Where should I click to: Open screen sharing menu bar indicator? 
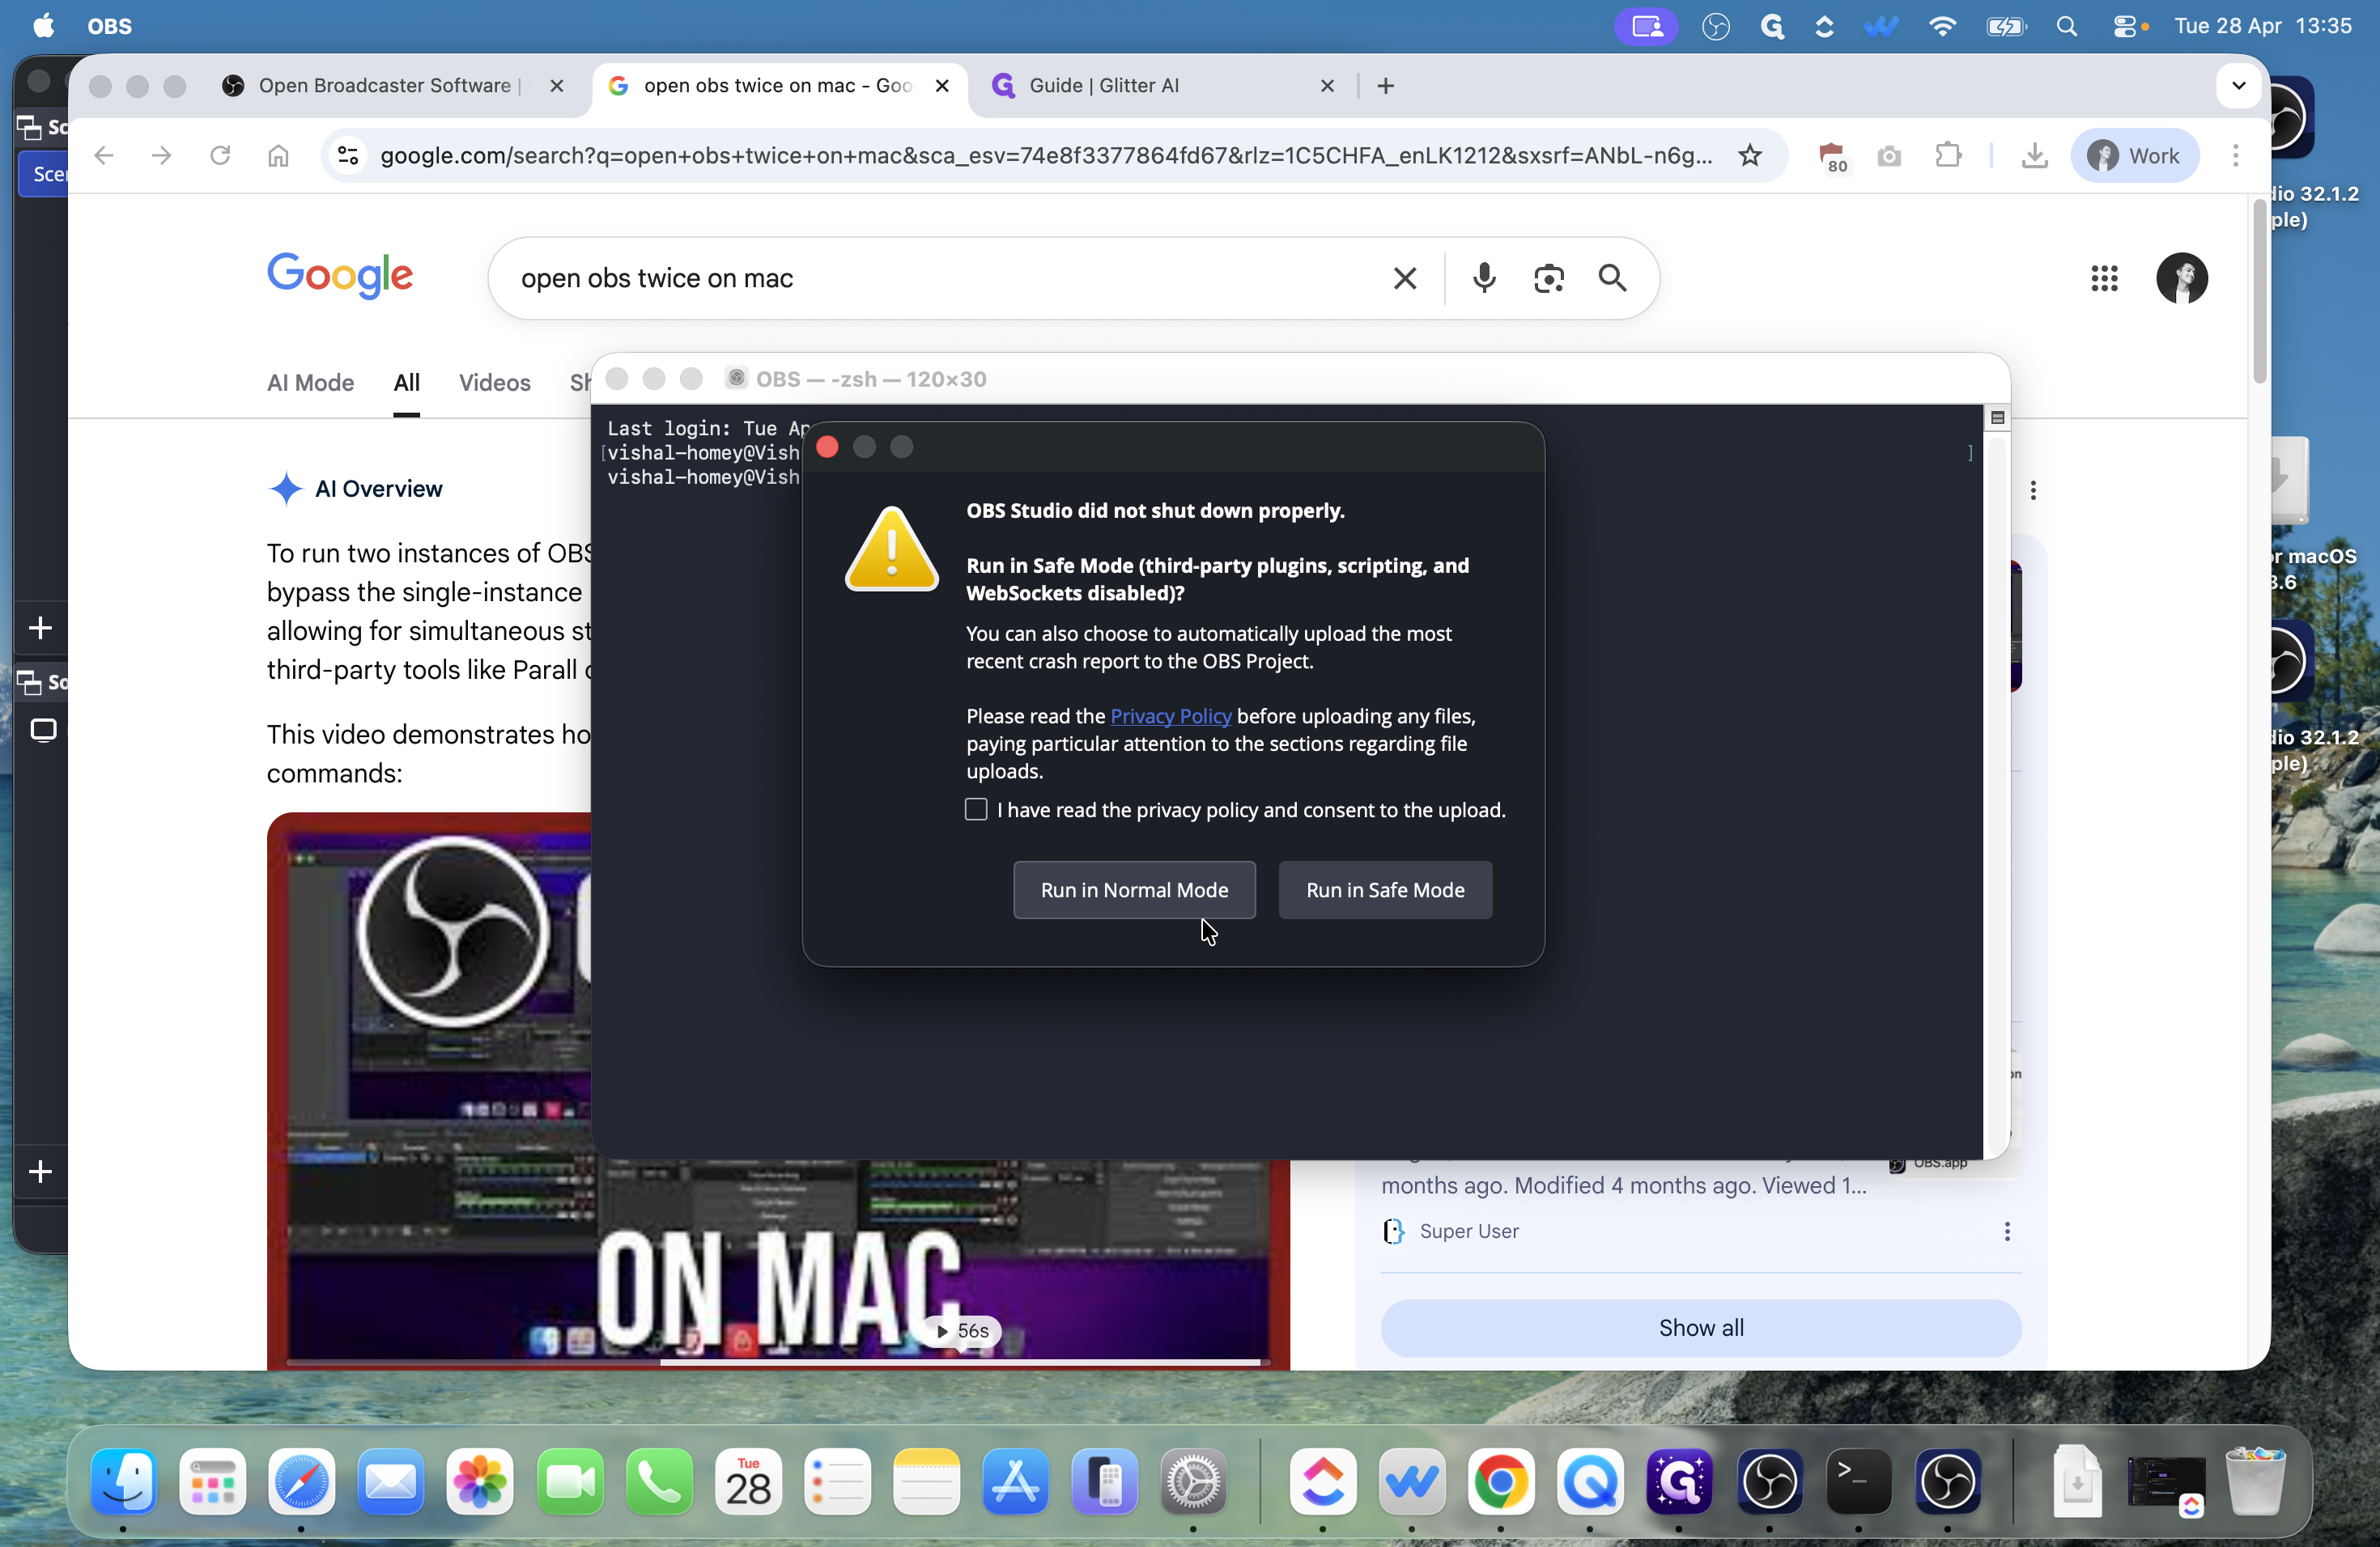pyautogui.click(x=1646, y=26)
